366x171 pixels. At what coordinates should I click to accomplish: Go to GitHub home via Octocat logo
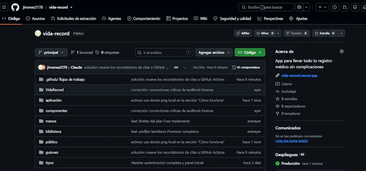pos(15,7)
